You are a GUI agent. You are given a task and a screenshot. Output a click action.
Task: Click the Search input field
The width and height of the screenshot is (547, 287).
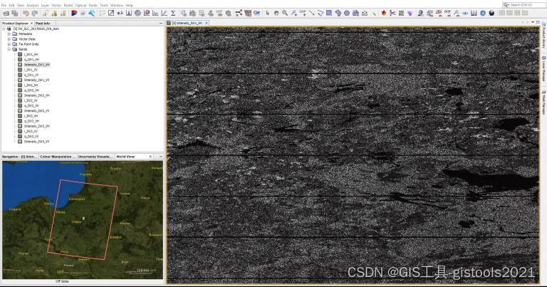[526, 5]
